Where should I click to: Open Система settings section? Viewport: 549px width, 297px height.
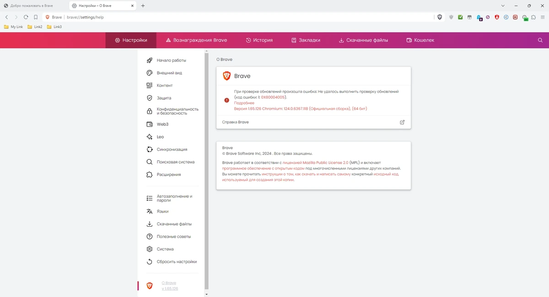point(165,249)
